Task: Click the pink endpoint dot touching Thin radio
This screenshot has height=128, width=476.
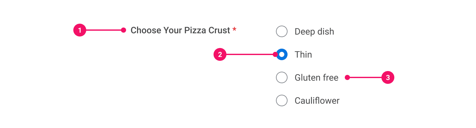Action: point(275,55)
